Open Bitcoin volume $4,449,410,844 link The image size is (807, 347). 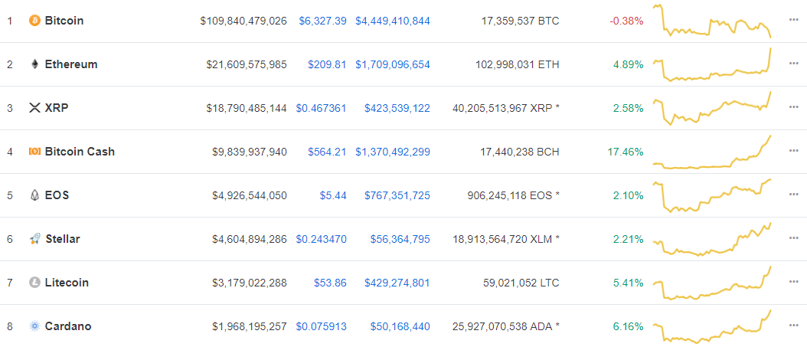pos(393,21)
